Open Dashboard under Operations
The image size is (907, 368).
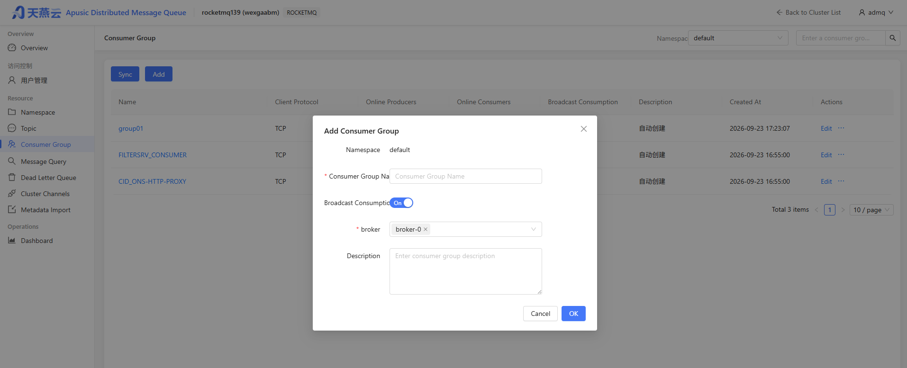[37, 241]
